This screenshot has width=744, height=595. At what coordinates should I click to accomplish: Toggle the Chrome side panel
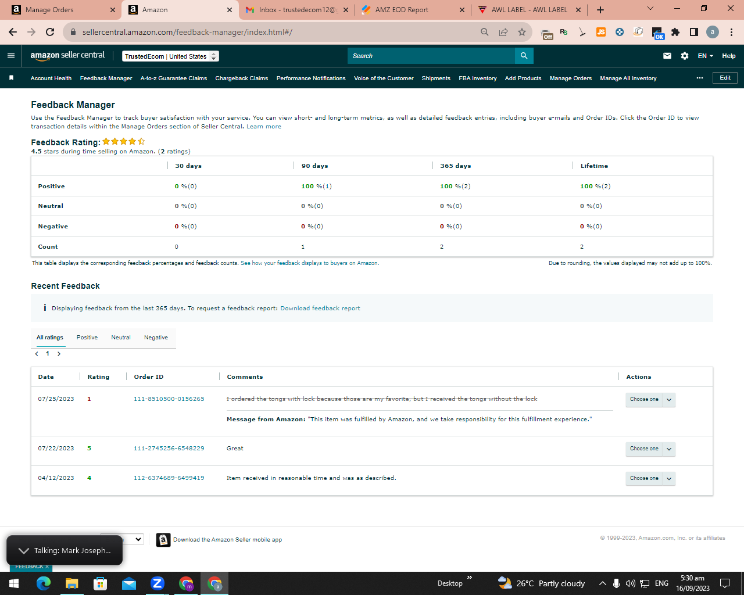(694, 32)
